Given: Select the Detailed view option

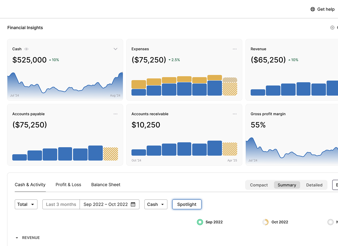Looking at the screenshot, I should (314, 185).
